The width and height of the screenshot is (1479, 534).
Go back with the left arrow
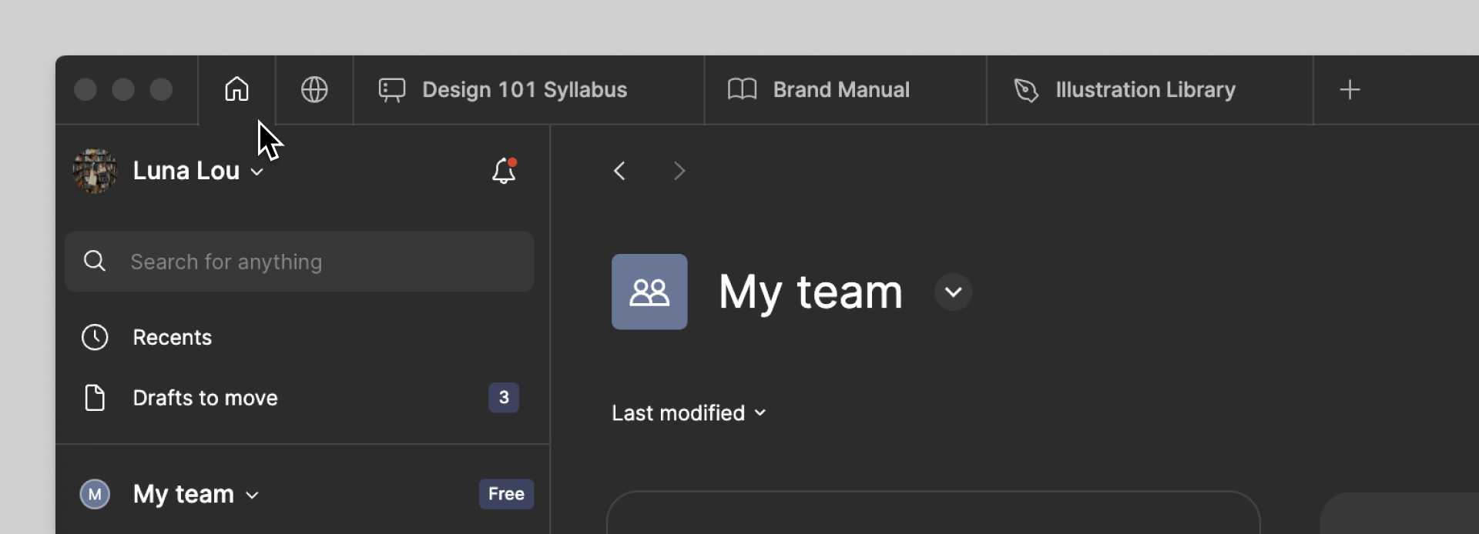pyautogui.click(x=619, y=170)
